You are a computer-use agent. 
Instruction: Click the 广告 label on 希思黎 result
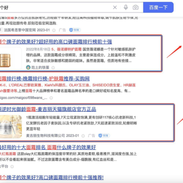point(62,30)
